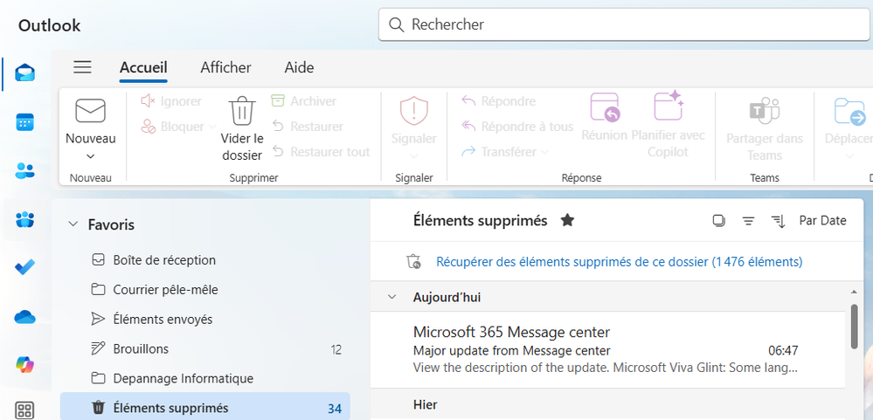This screenshot has width=873, height=420.
Task: Launch Copilot from the left sidebar
Action: [24, 365]
